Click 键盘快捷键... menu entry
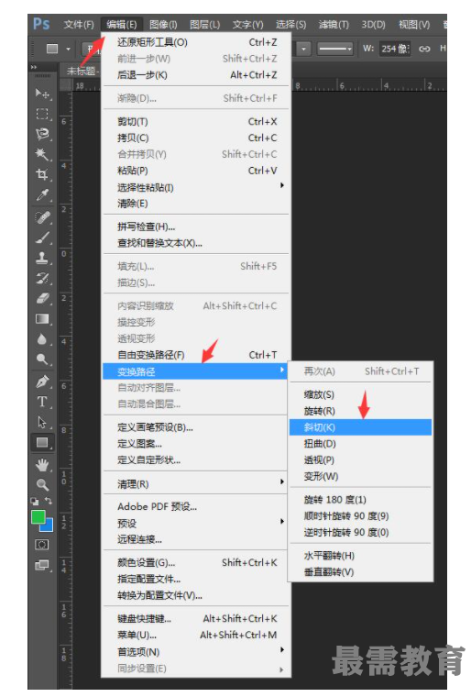This screenshot has height=697, width=471. click(x=196, y=618)
